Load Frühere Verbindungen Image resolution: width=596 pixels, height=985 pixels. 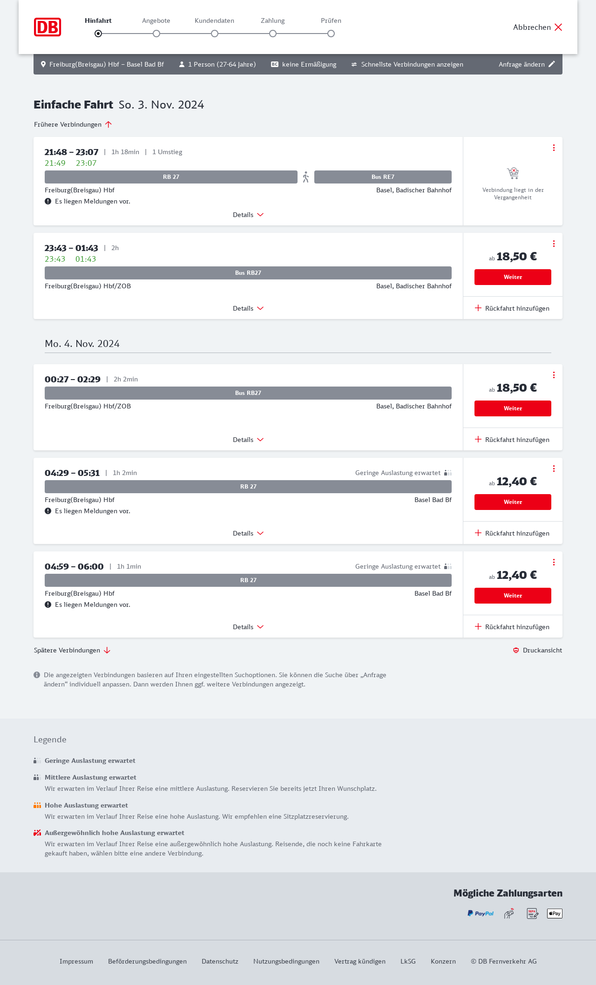pos(73,124)
